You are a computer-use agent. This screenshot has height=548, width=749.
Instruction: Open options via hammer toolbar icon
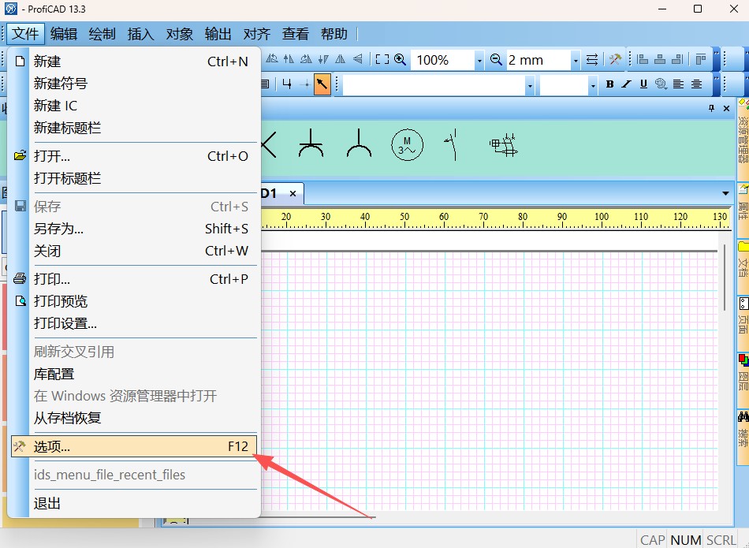616,60
